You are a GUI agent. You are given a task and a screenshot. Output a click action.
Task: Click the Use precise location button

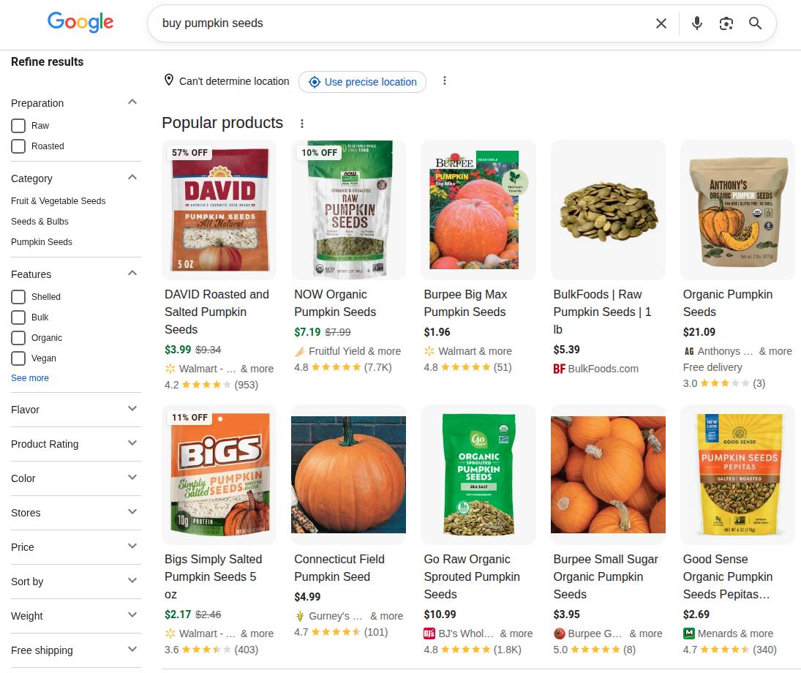362,82
